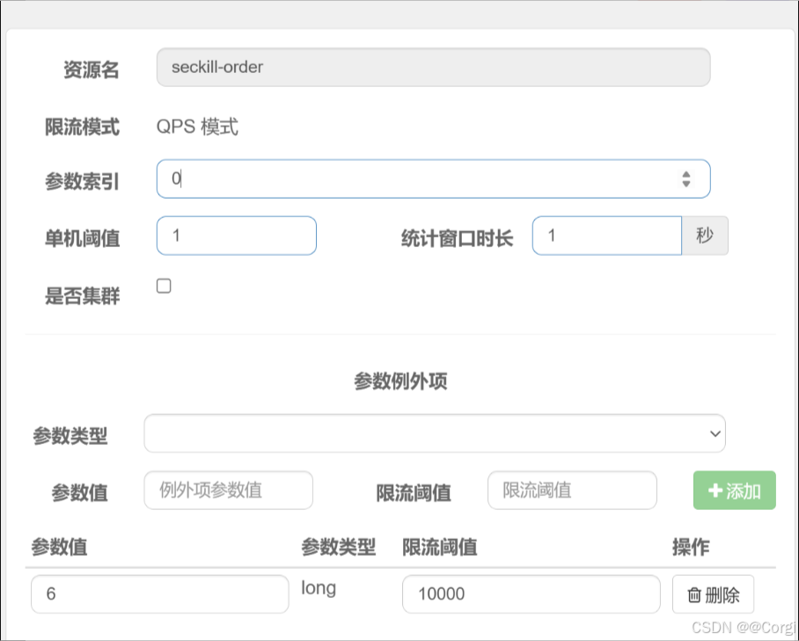Enable the 是否集群 checkbox

164,286
